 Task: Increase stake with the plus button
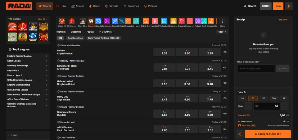(285, 106)
